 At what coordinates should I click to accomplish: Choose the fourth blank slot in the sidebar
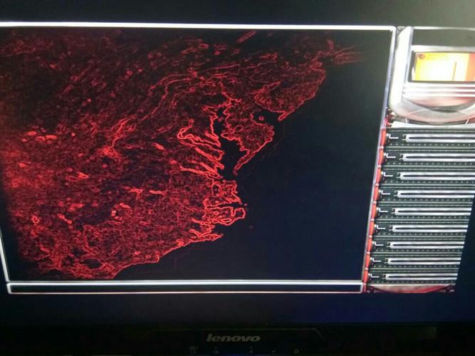click(x=423, y=193)
